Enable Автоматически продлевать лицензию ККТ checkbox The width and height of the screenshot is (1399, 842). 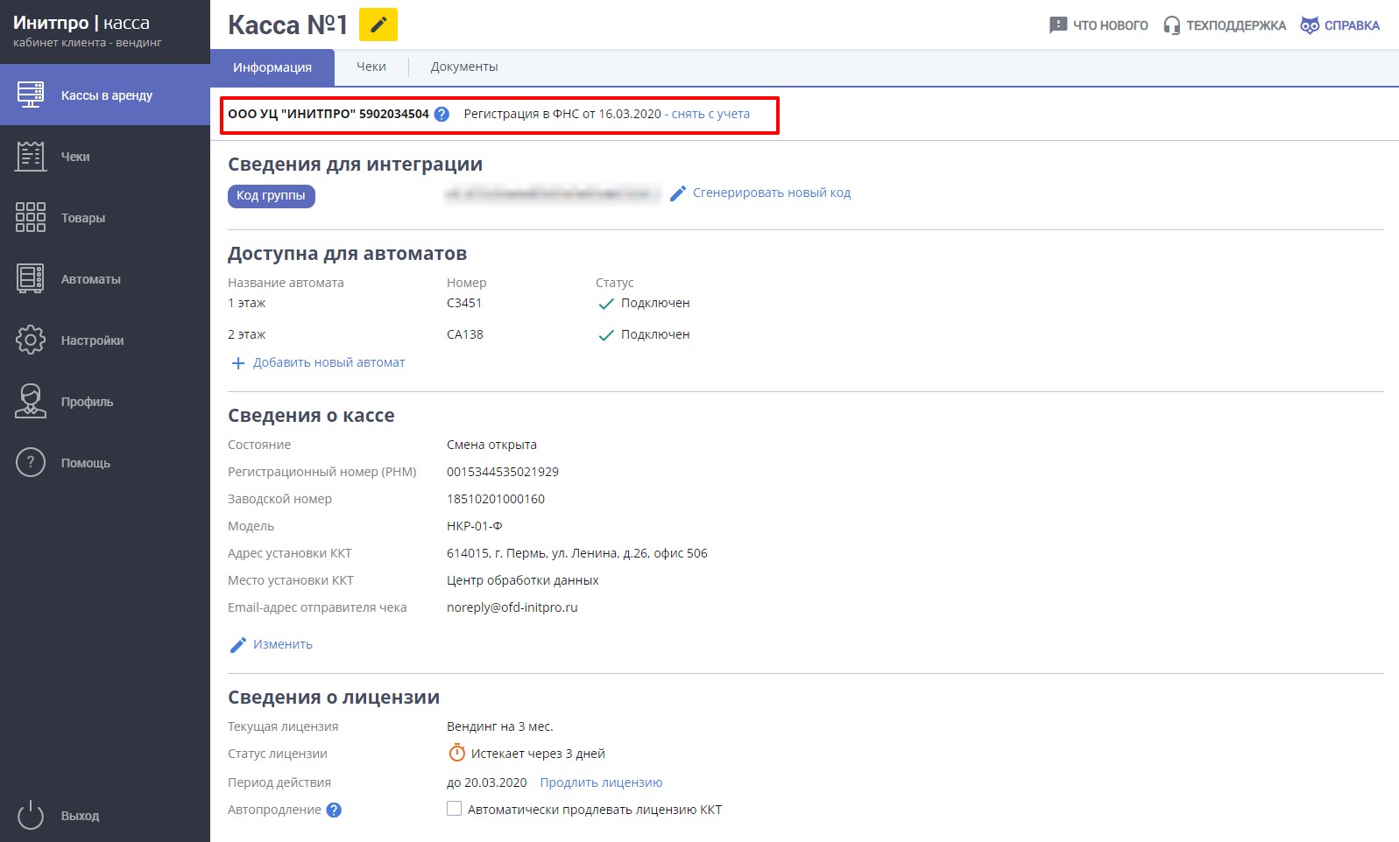tap(454, 809)
